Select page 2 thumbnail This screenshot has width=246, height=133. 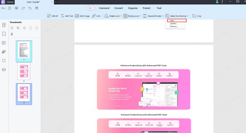coord(24,71)
